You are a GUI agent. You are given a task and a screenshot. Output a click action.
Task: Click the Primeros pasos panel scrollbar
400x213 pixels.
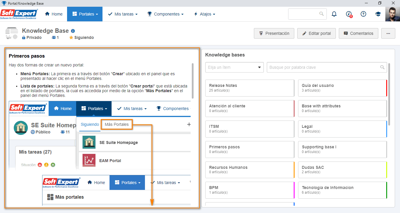click(192, 81)
